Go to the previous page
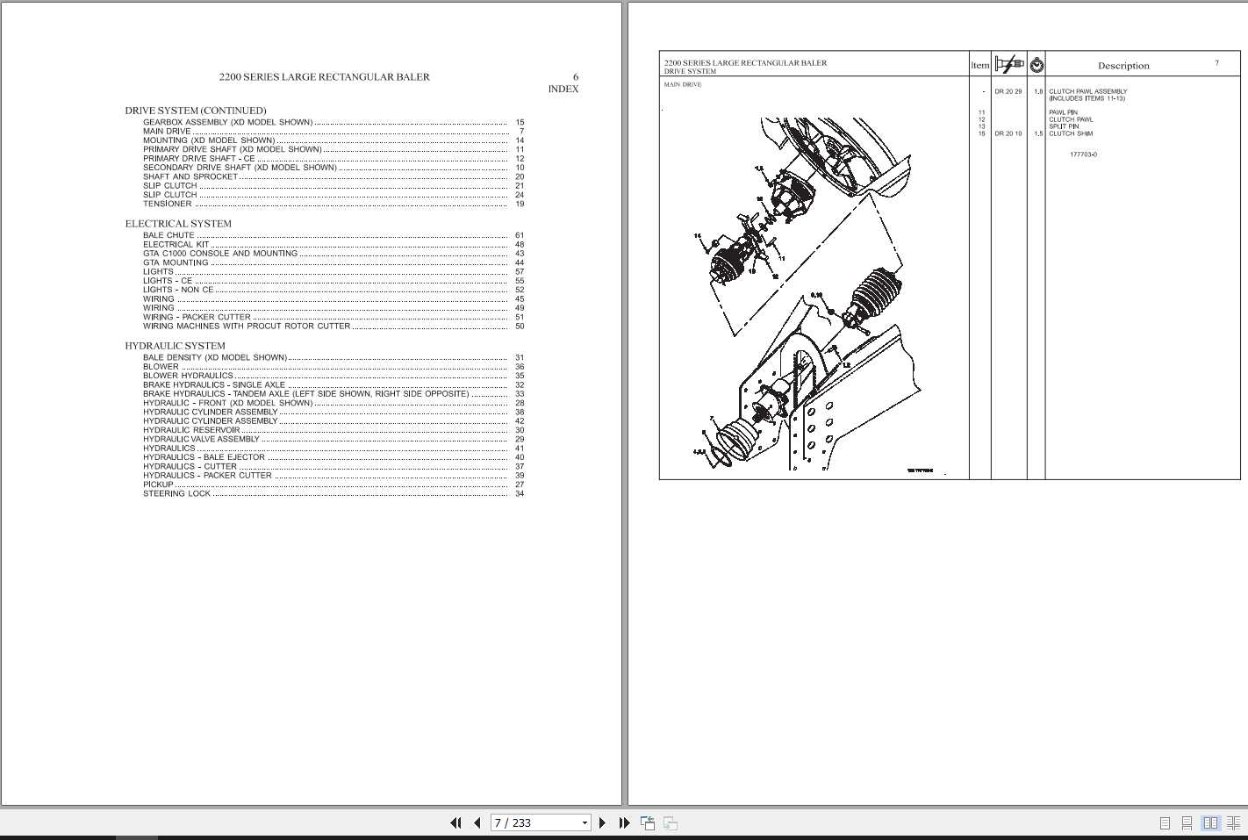The image size is (1248, 840). [477, 822]
